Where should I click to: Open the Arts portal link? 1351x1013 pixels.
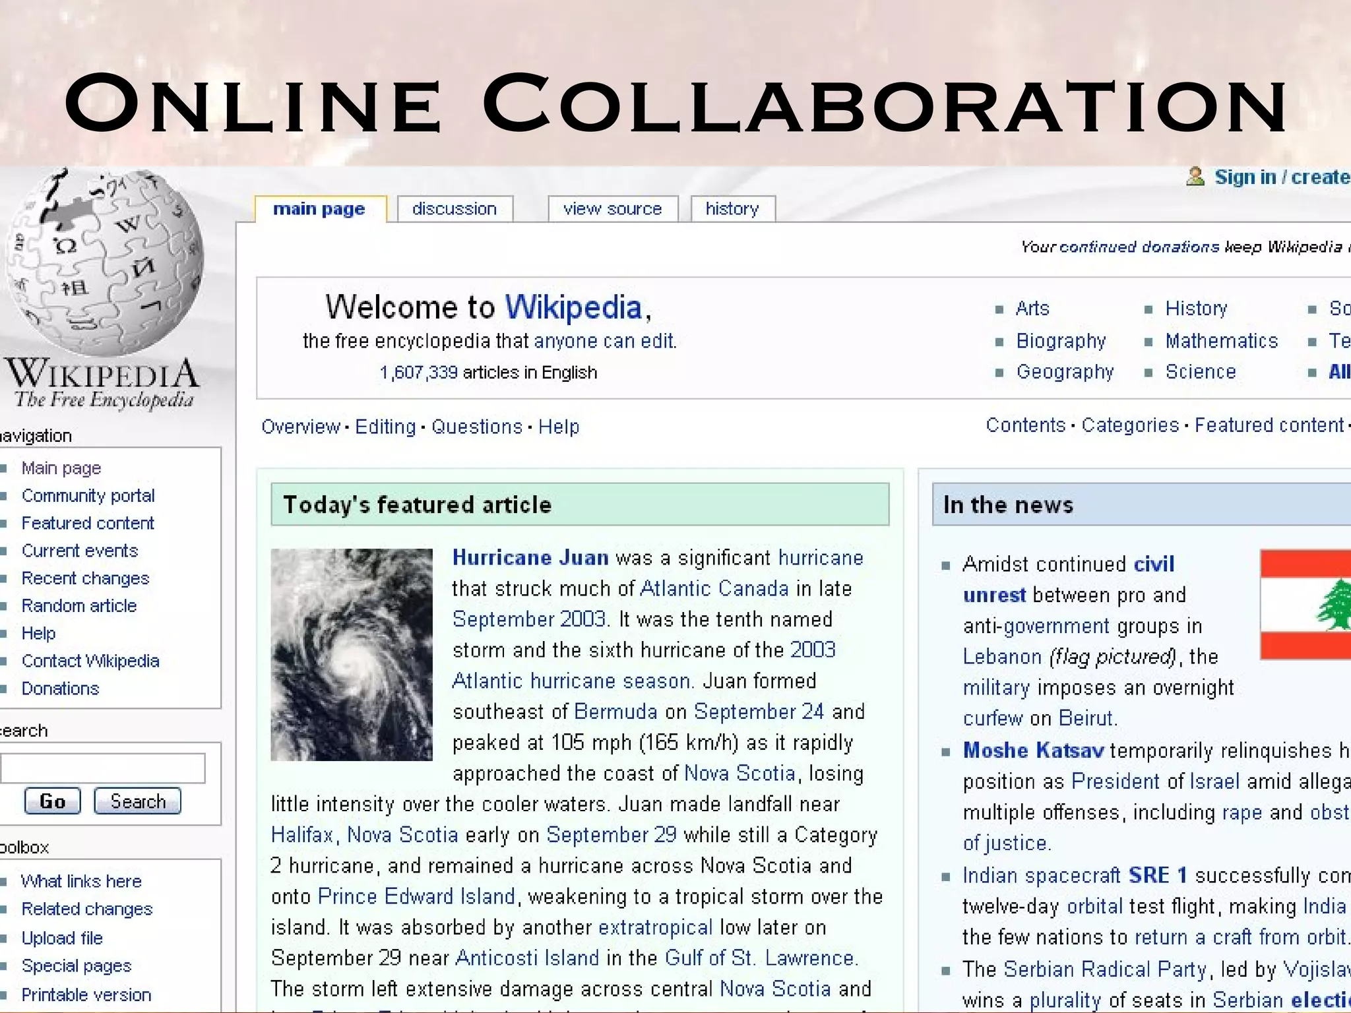tap(1032, 309)
